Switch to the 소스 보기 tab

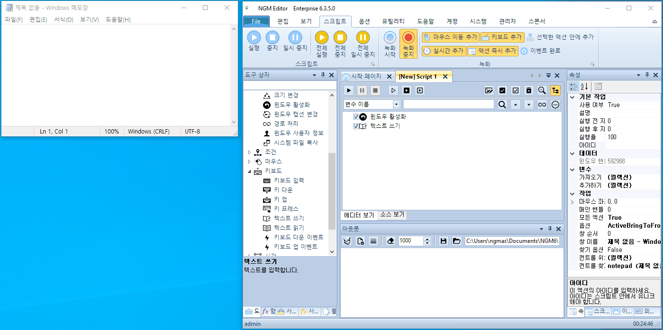(x=392, y=215)
